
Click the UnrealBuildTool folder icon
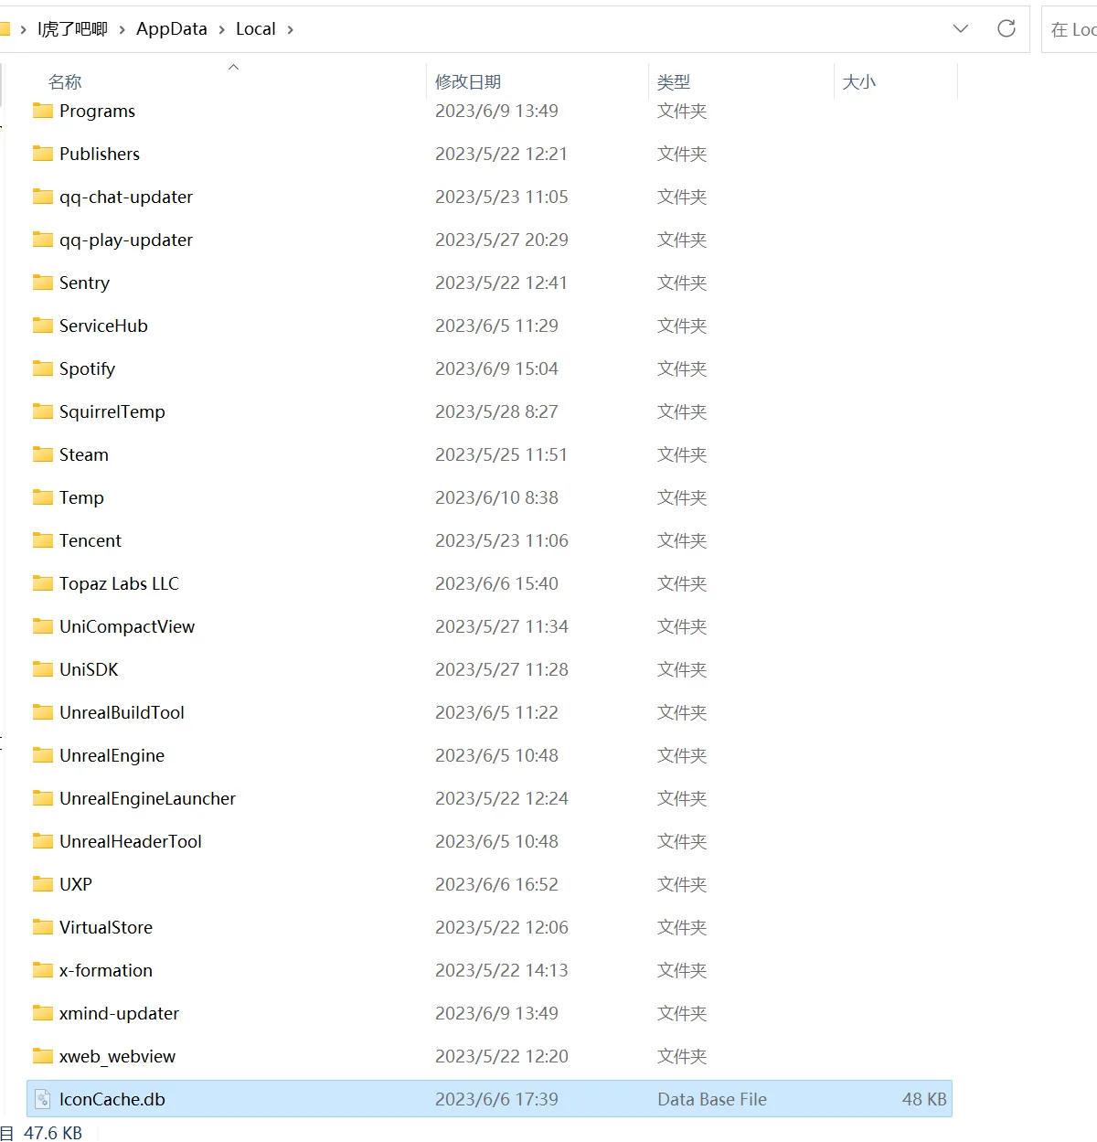pos(43,712)
